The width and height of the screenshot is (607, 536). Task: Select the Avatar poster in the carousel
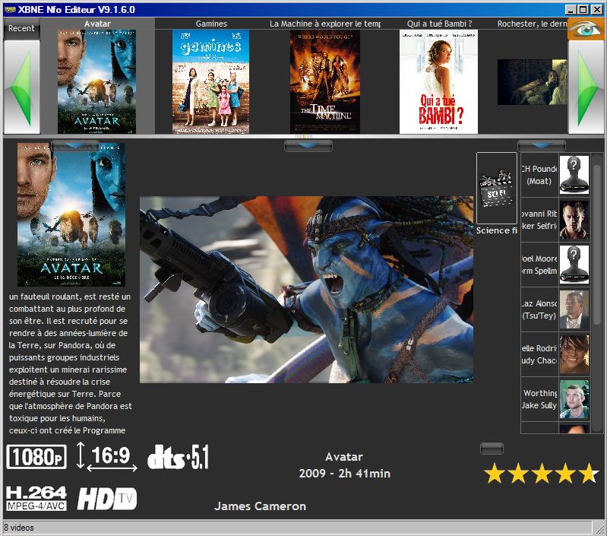[x=96, y=81]
